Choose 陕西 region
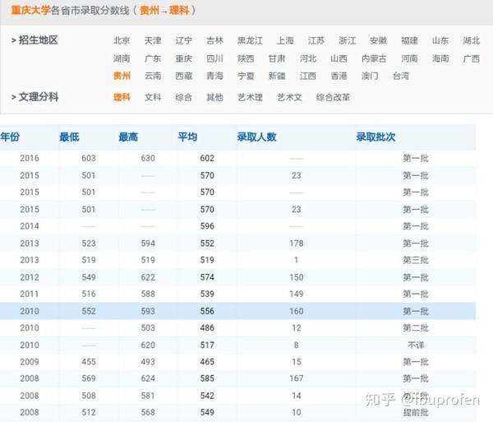The image size is (493, 422). click(x=246, y=58)
